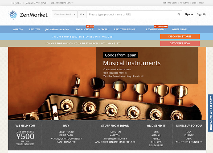
Task: Open the About Us link
Action: (184, 3)
